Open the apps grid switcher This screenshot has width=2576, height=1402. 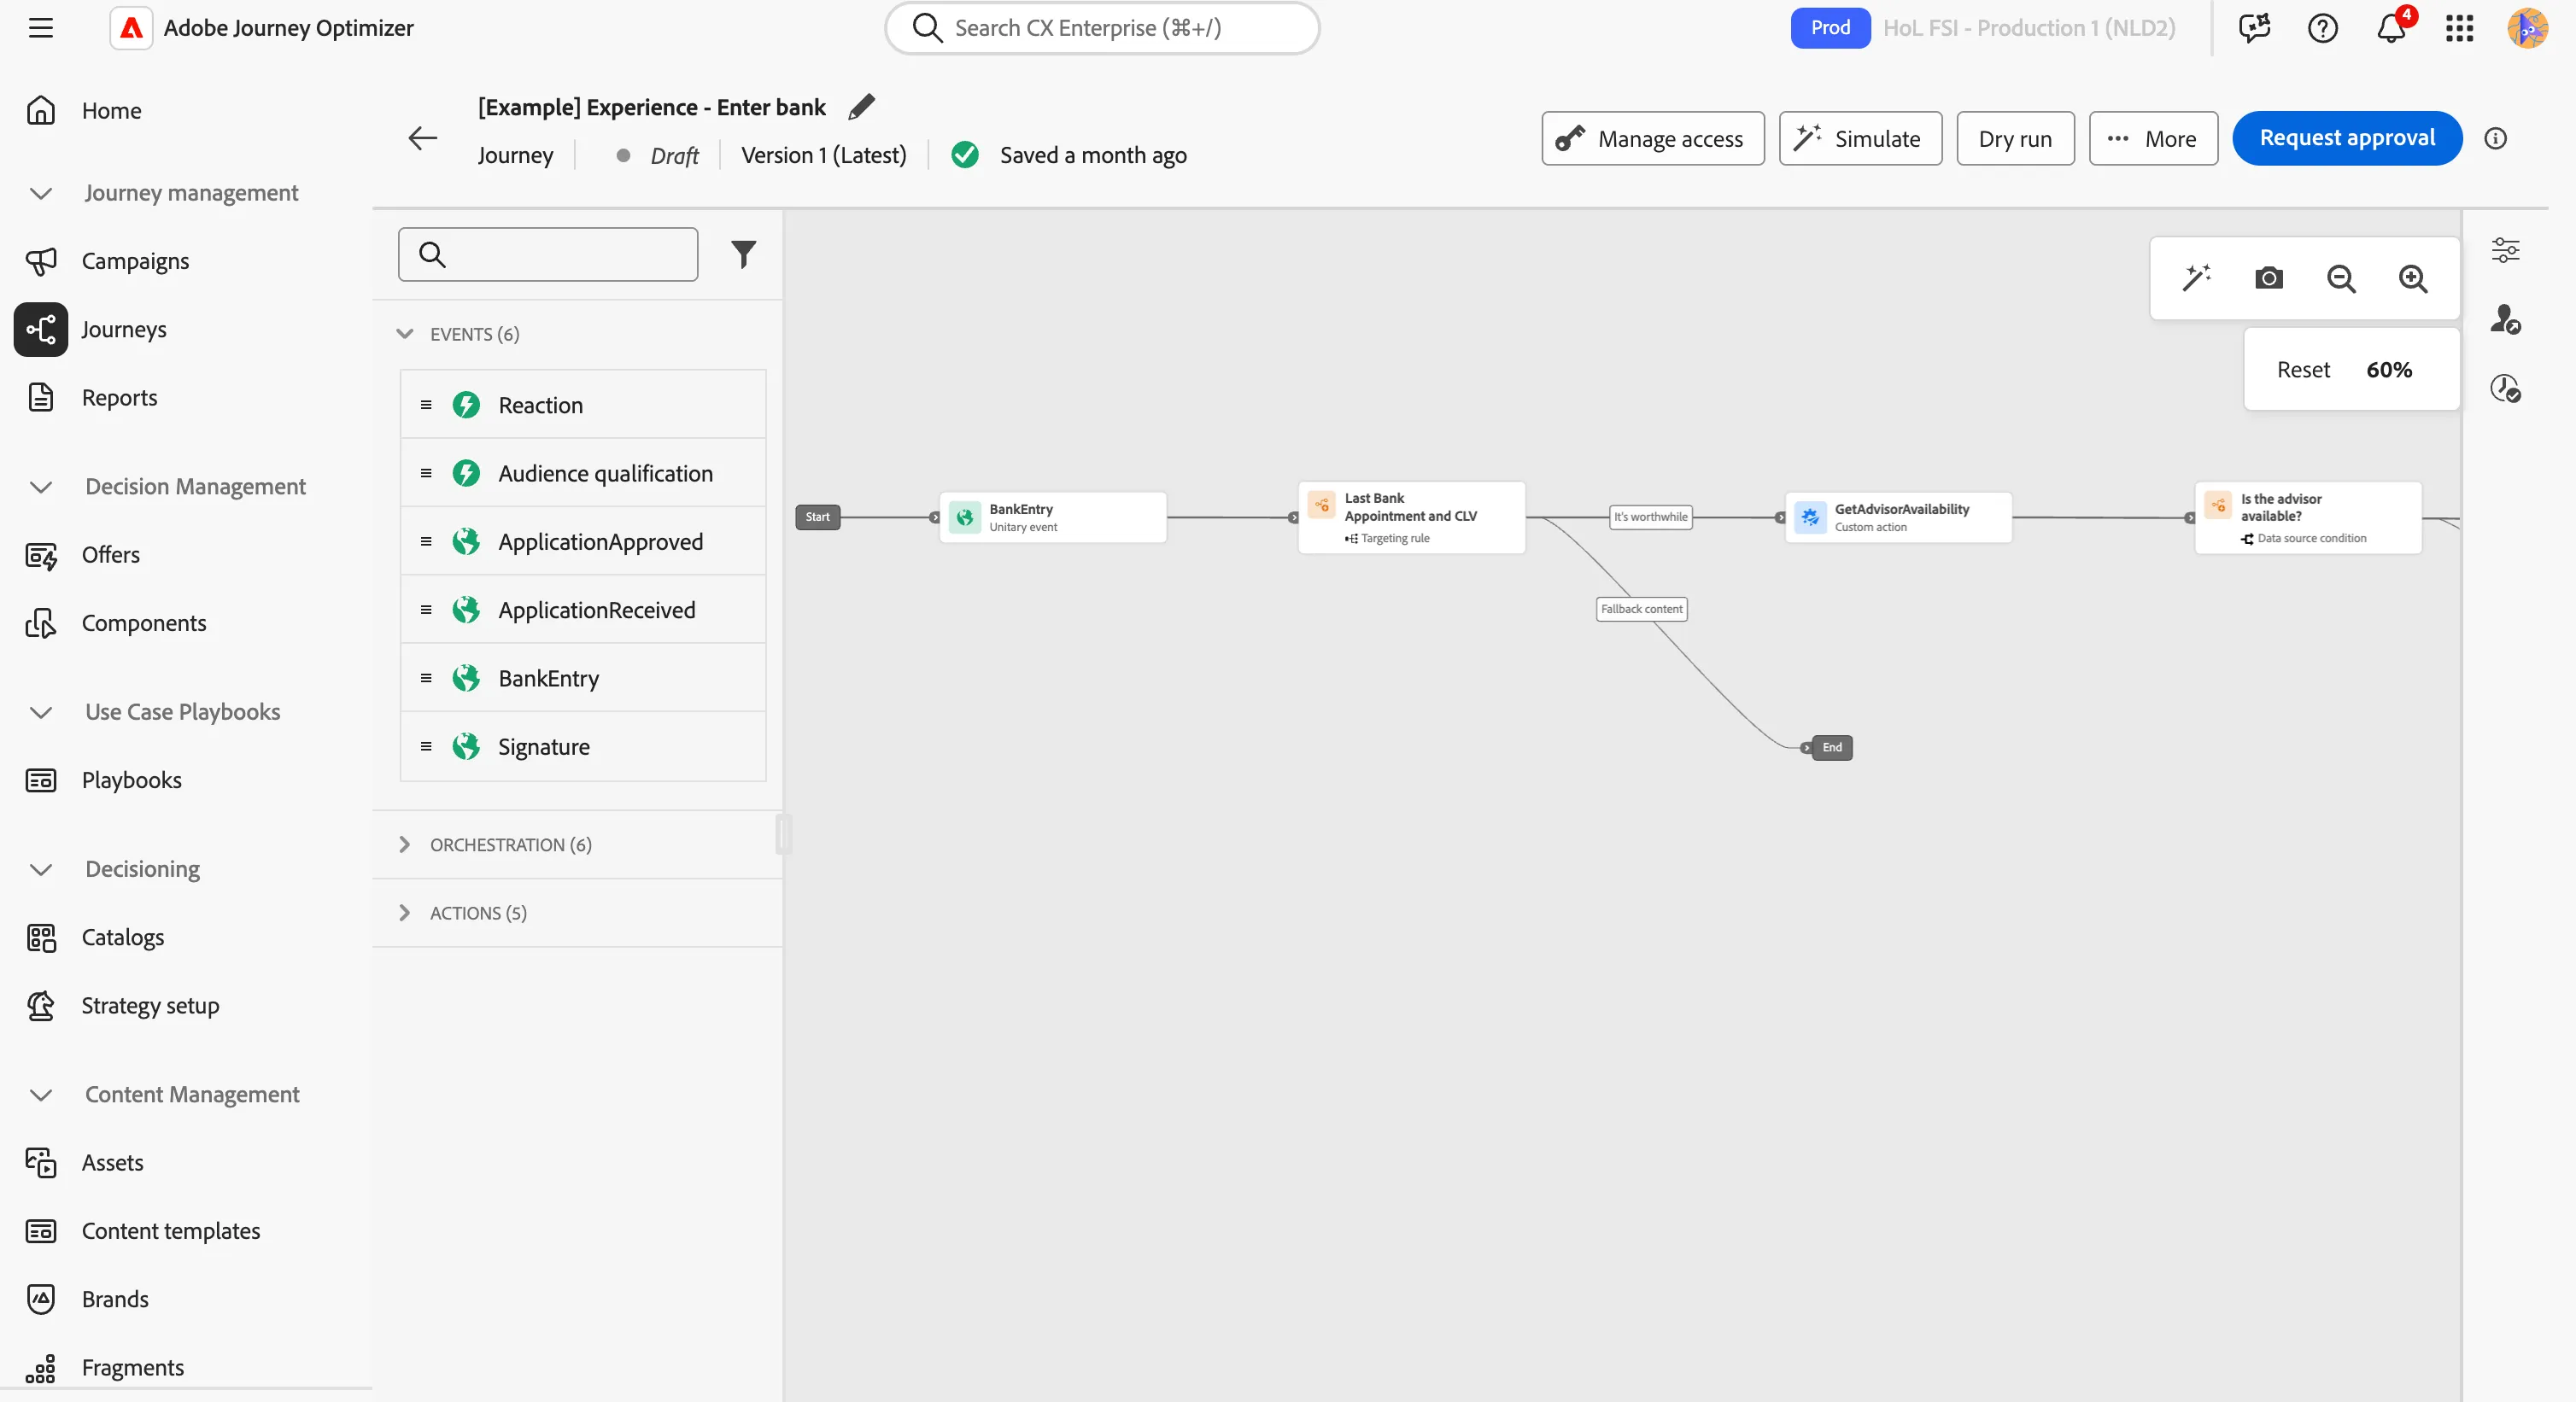[2459, 28]
